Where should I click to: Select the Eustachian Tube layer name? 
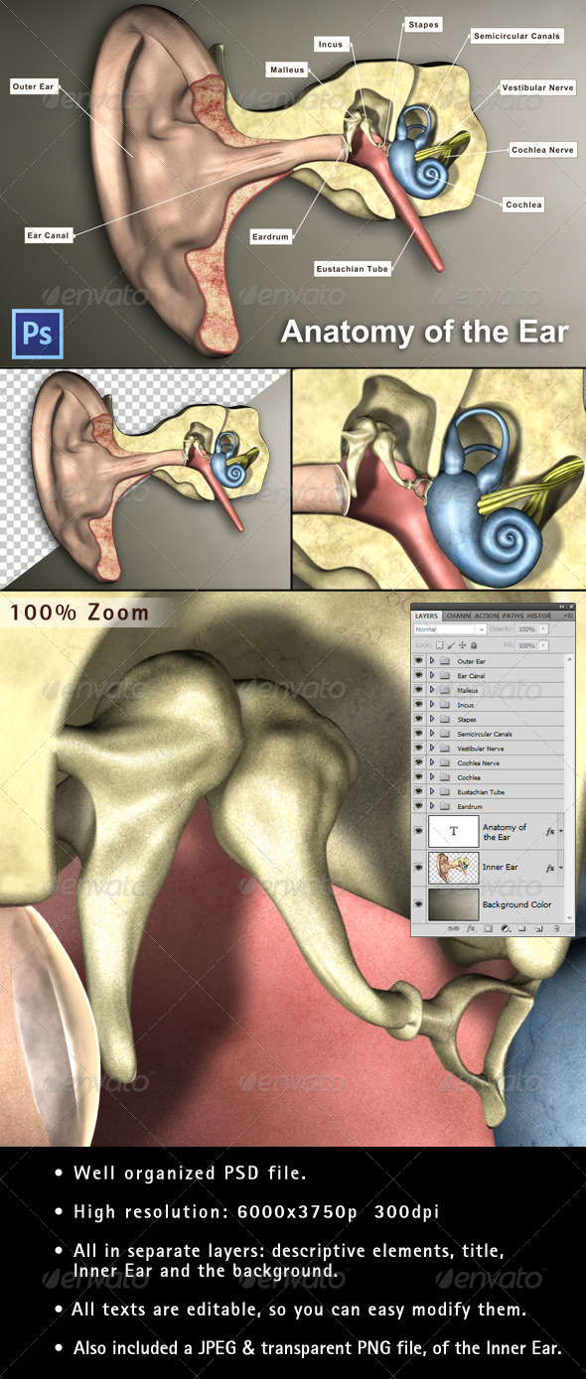pyautogui.click(x=481, y=791)
